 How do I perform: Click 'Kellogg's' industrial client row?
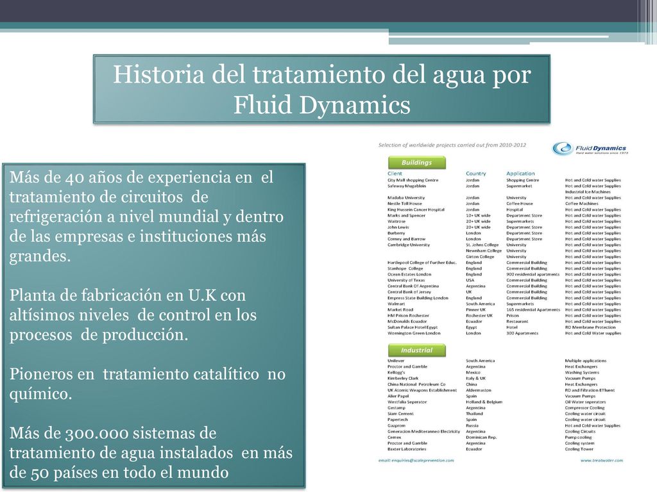point(396,372)
